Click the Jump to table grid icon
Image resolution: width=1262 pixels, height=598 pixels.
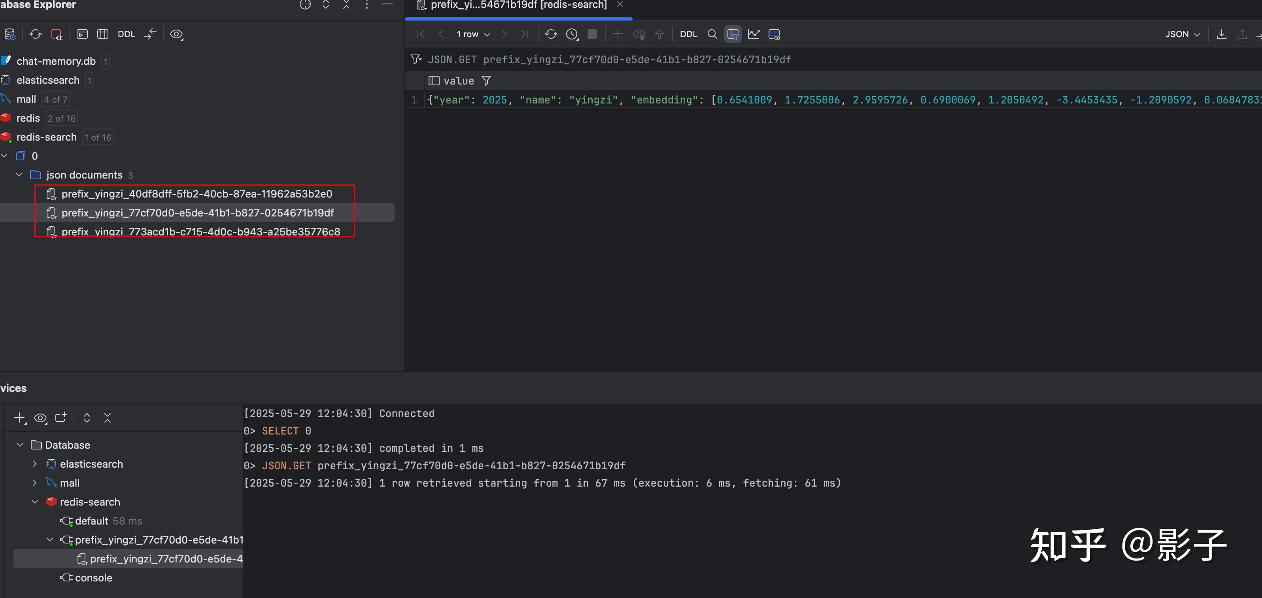click(x=102, y=34)
